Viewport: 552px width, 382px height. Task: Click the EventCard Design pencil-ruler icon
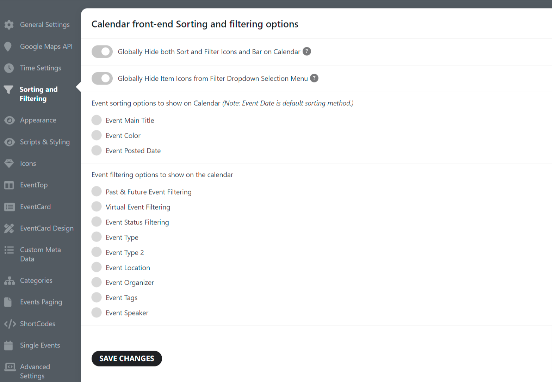[9, 228]
